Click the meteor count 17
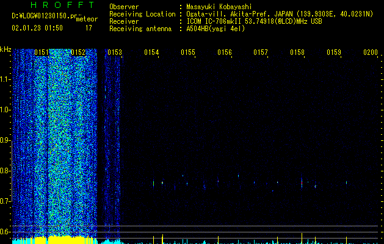 (89, 28)
